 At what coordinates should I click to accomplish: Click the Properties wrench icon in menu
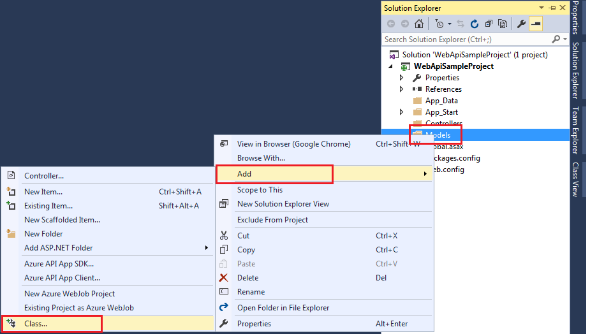(224, 323)
